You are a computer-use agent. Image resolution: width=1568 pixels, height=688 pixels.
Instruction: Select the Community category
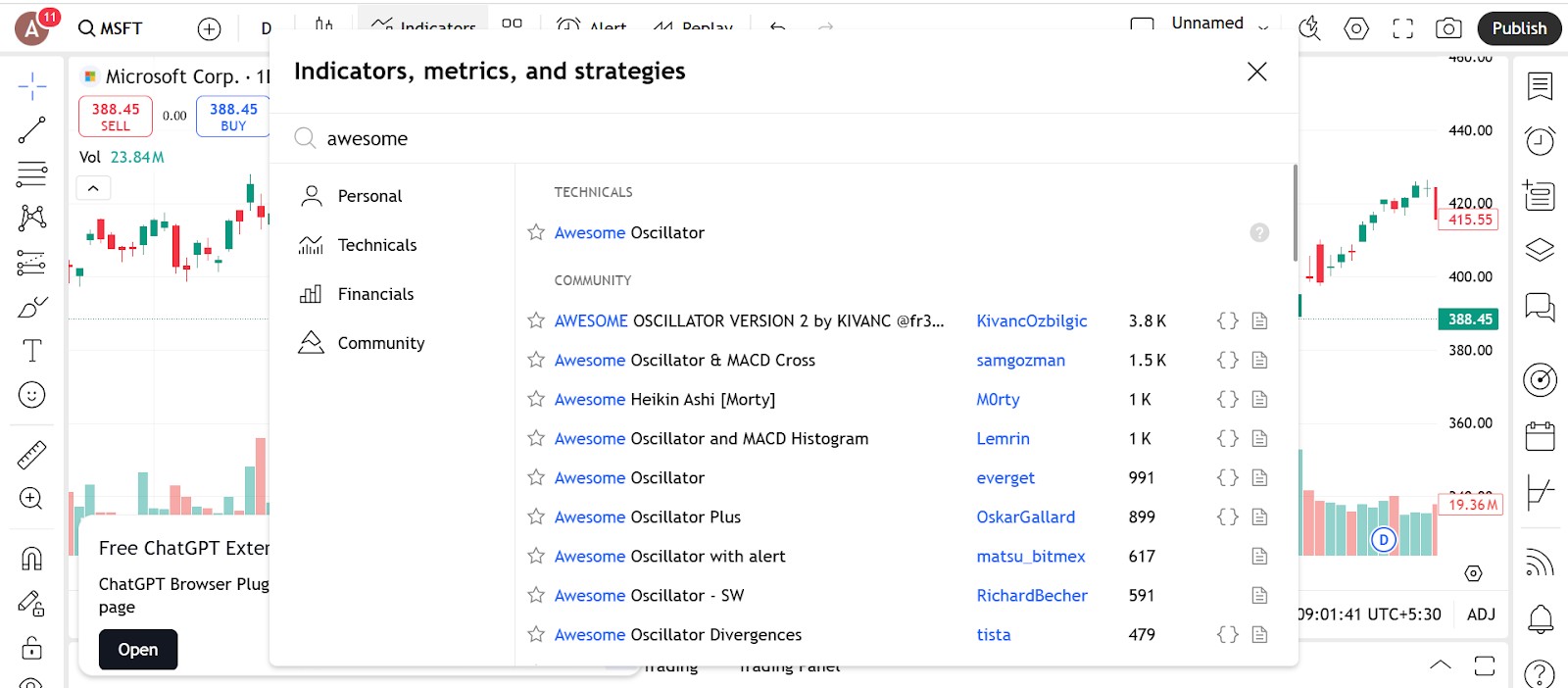coord(392,343)
